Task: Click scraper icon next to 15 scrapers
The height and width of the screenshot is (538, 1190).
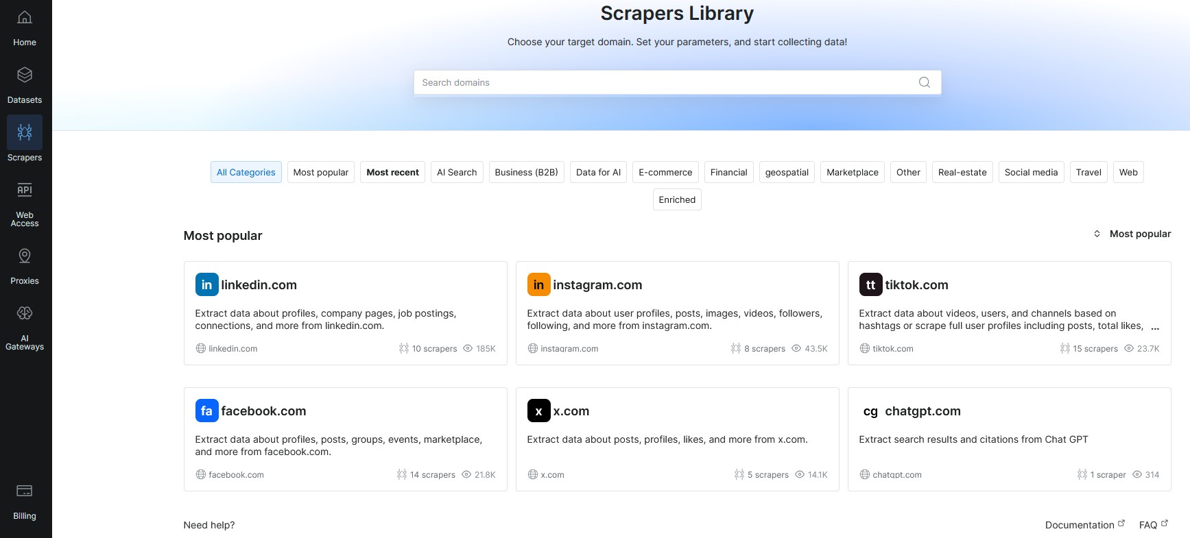Action: (1064, 348)
